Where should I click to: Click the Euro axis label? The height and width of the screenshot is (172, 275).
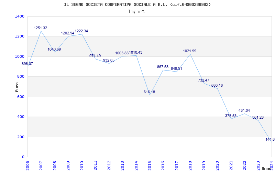[17, 87]
